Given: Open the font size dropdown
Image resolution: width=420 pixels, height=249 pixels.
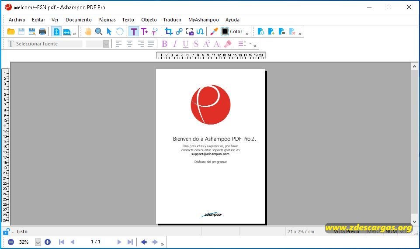Looking at the screenshot, I should (106, 44).
